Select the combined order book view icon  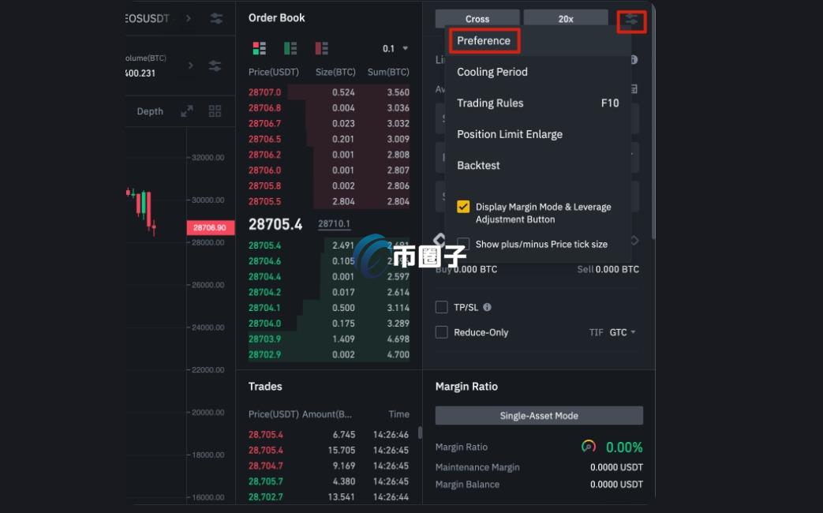click(259, 47)
